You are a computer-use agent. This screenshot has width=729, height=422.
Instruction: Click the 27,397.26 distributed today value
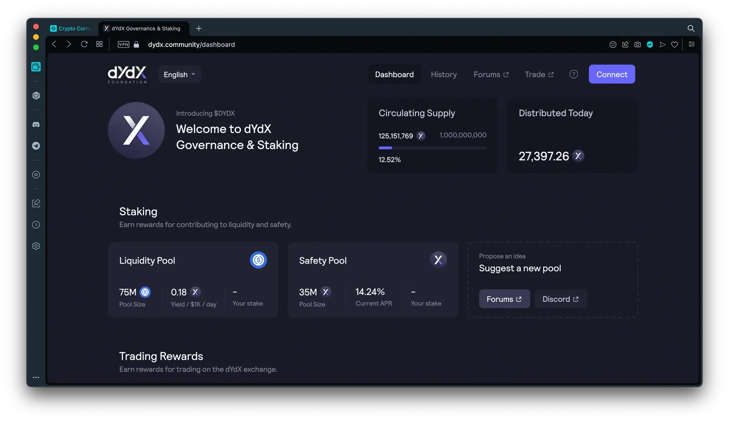(x=544, y=156)
